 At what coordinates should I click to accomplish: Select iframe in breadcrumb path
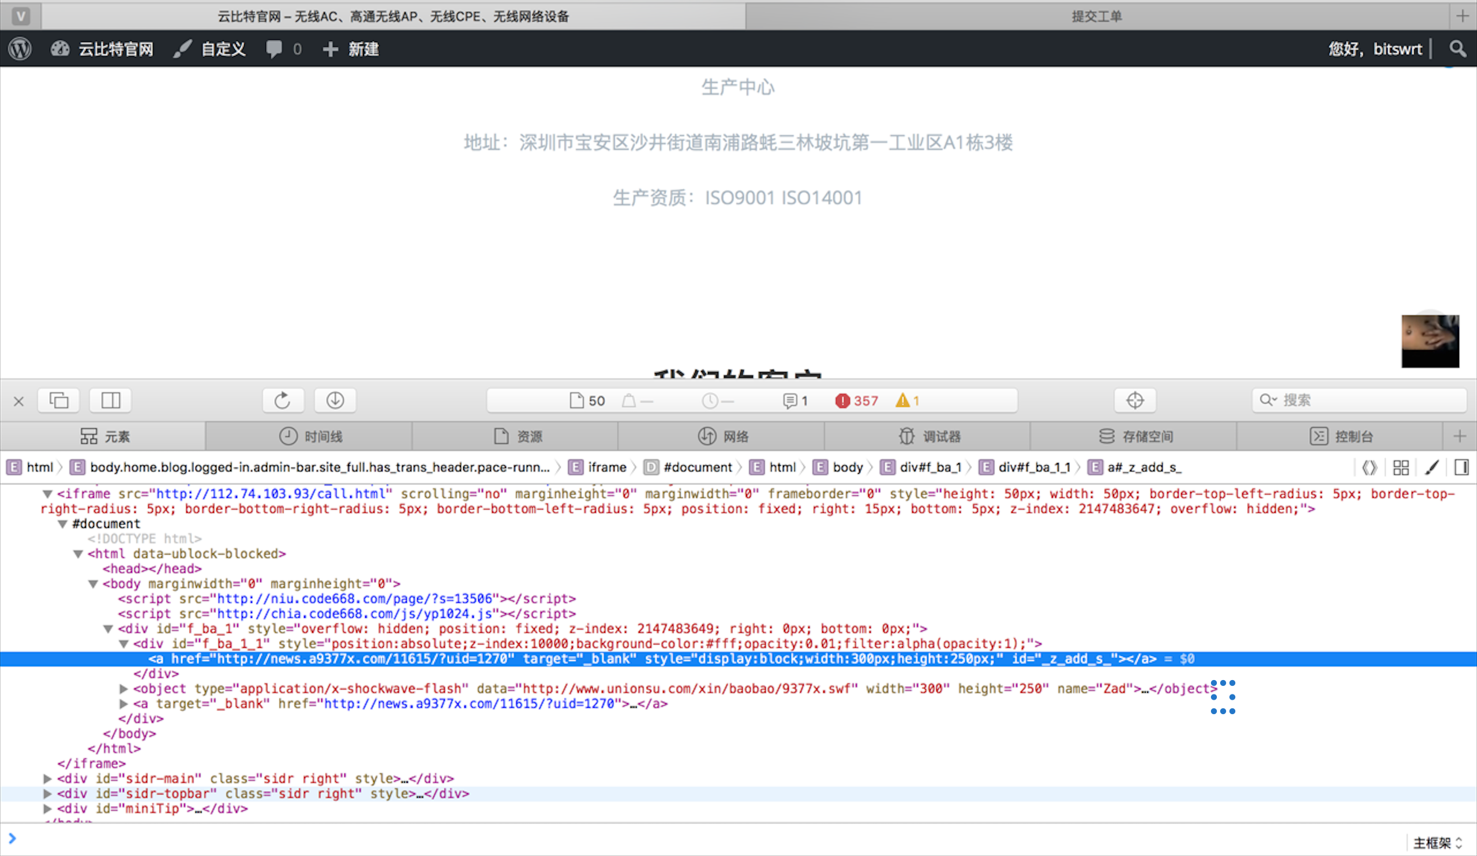[x=597, y=467]
